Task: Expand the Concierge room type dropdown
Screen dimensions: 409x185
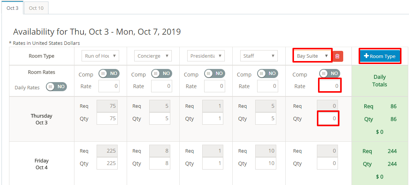Action: 153,56
